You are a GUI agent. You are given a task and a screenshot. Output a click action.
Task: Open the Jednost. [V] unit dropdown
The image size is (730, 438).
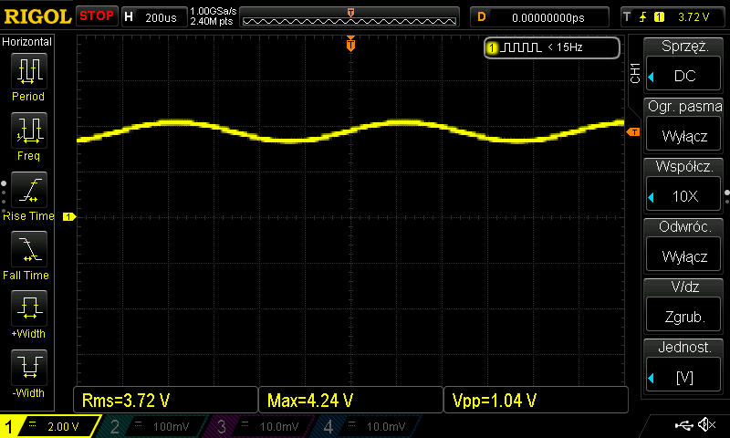tap(684, 367)
